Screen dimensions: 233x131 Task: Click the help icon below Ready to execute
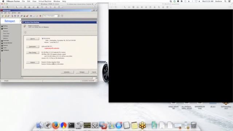25,32
